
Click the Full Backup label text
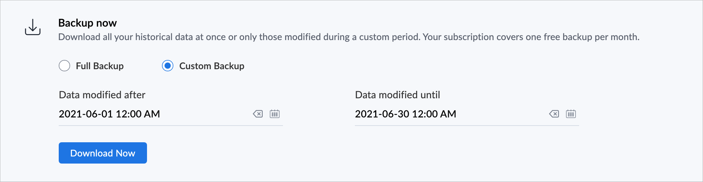(100, 66)
